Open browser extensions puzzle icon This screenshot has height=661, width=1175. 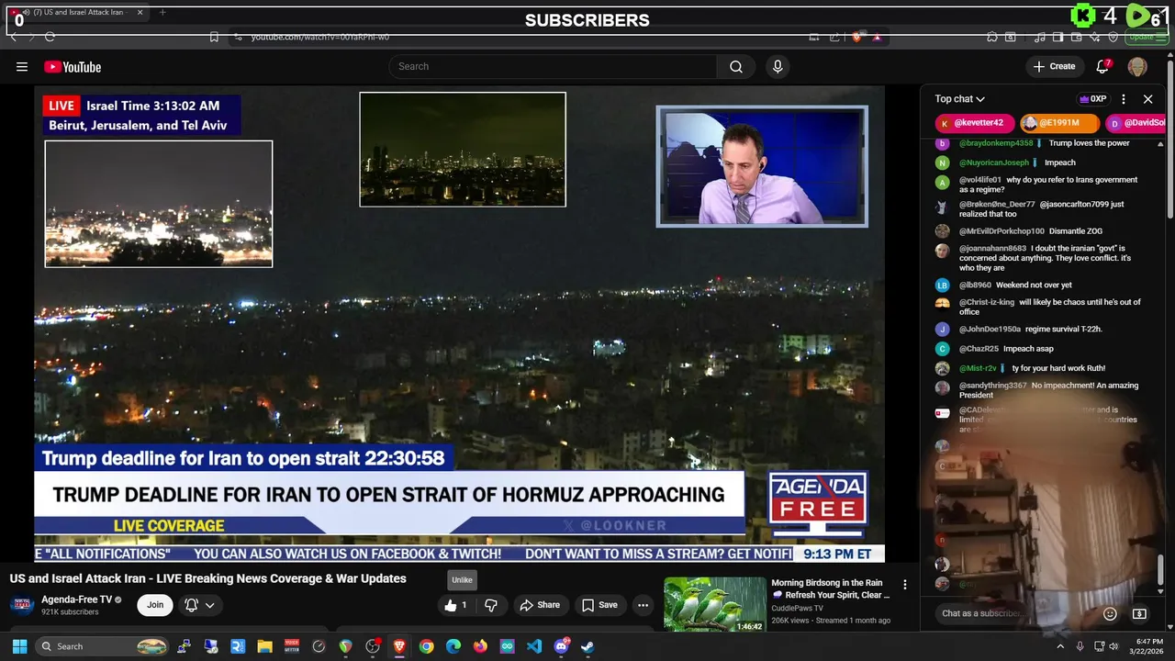[x=992, y=37]
